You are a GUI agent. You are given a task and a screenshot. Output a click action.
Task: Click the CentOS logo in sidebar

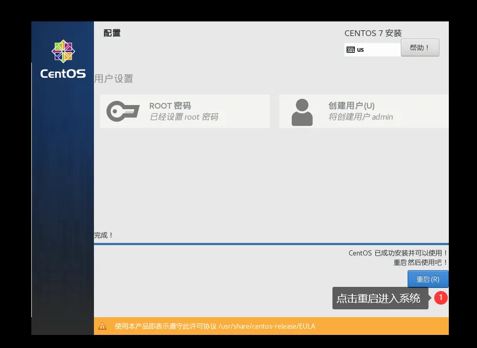tap(63, 60)
